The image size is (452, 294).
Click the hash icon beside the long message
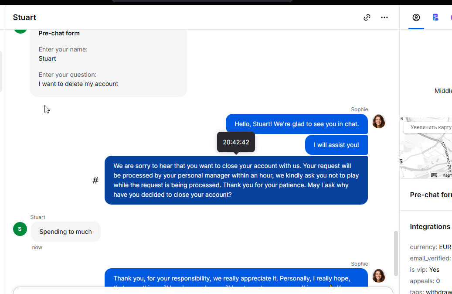coord(95,180)
